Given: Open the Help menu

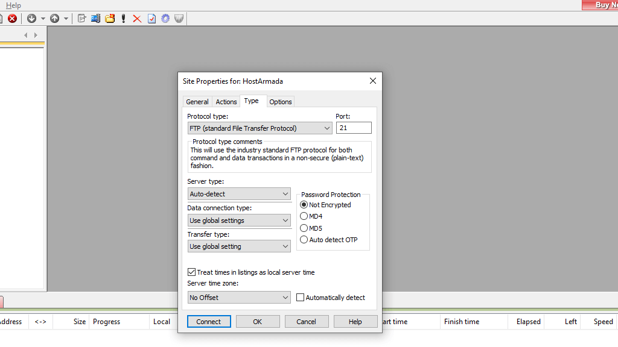Looking at the screenshot, I should tap(13, 5).
